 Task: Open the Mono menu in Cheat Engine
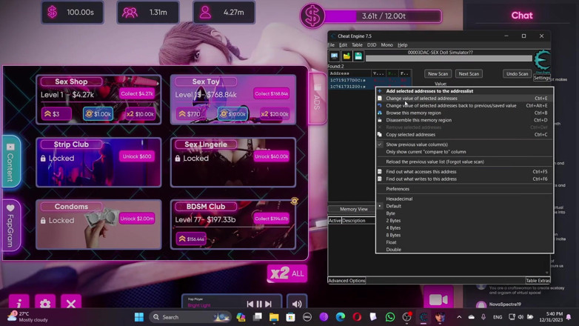click(x=386, y=44)
